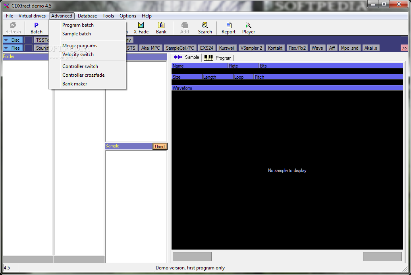Open Bank maker from the menu
Viewport: 411px width, 275px height.
point(87,84)
